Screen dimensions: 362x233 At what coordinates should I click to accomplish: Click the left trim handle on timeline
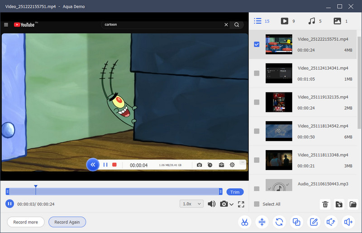pyautogui.click(x=8, y=192)
